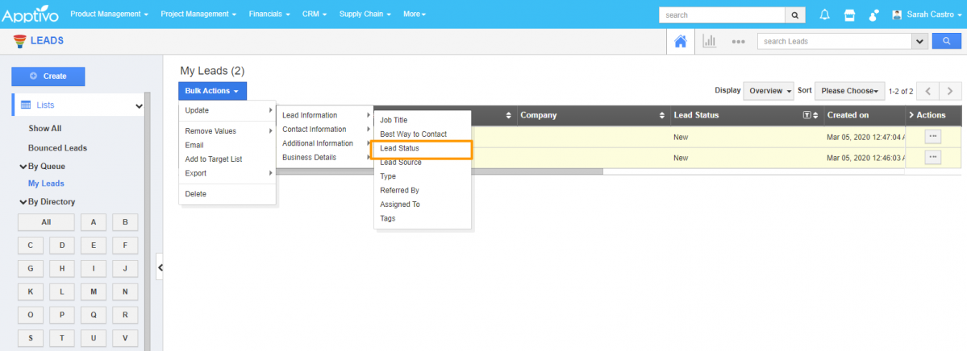Click the notifications bell icon
This screenshot has height=351, width=967.
tap(824, 14)
